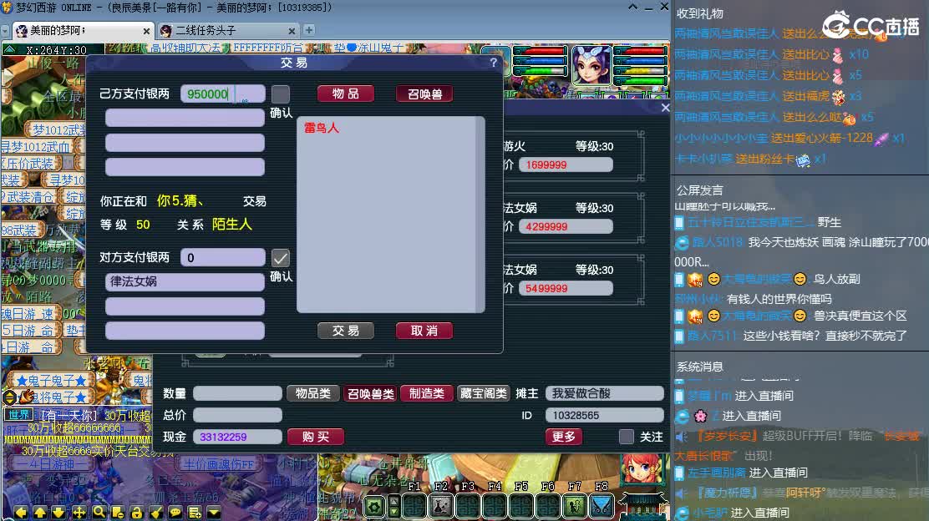Screen dimensions: 929x521
Task: Click the shortcut bar page up arrow
Action: click(393, 502)
